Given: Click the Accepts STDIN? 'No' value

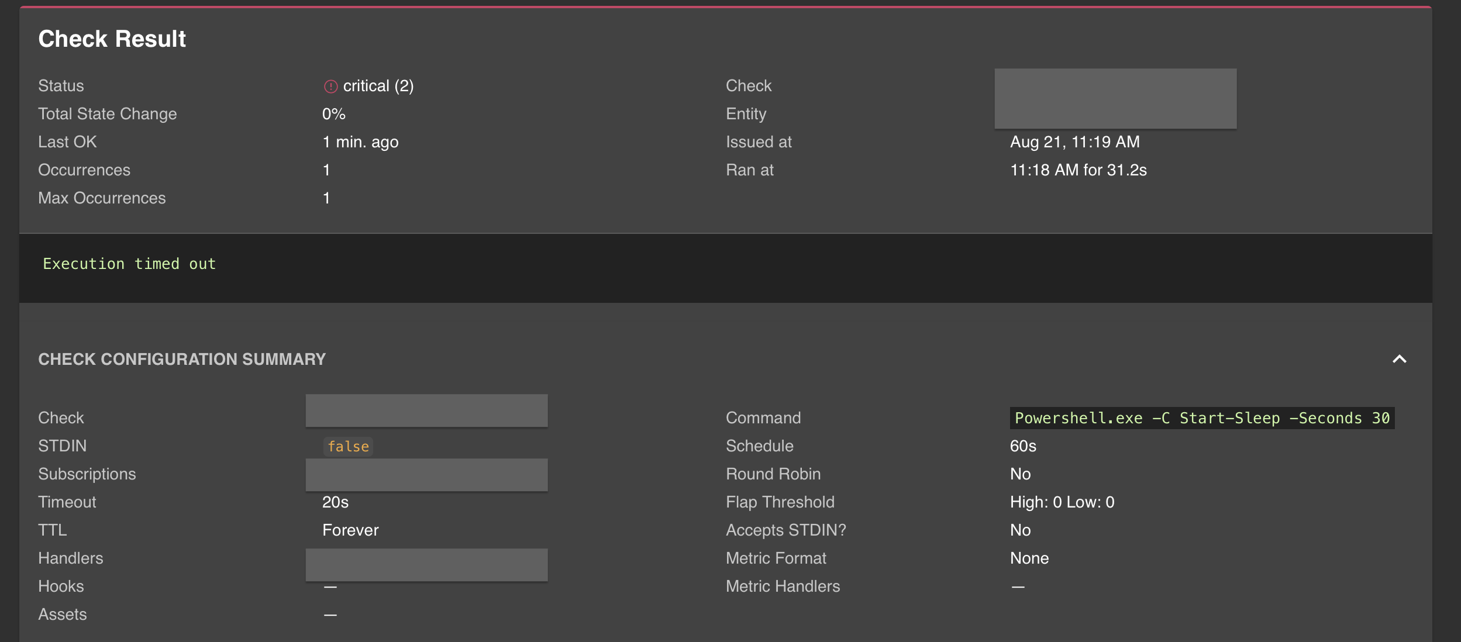Looking at the screenshot, I should pos(1021,530).
